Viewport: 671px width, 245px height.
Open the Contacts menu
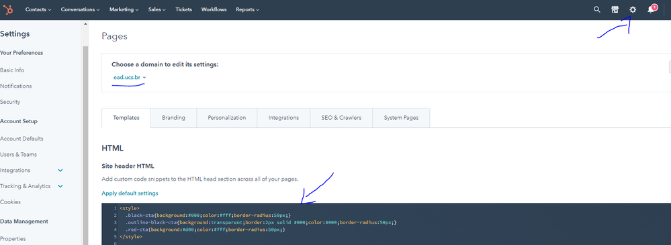[x=38, y=9]
